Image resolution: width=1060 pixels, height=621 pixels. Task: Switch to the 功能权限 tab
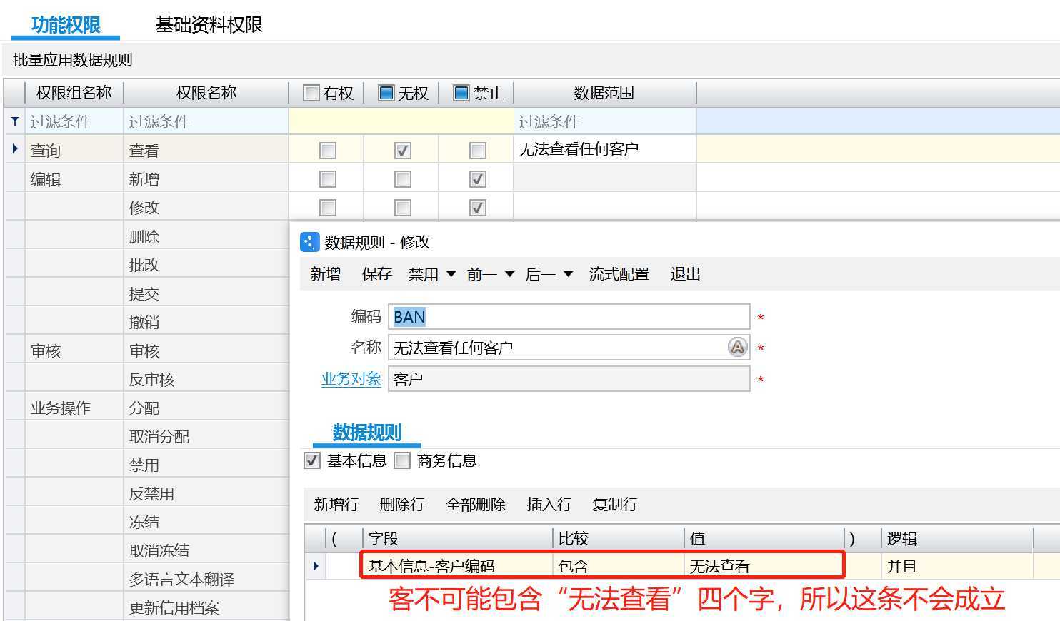66,25
